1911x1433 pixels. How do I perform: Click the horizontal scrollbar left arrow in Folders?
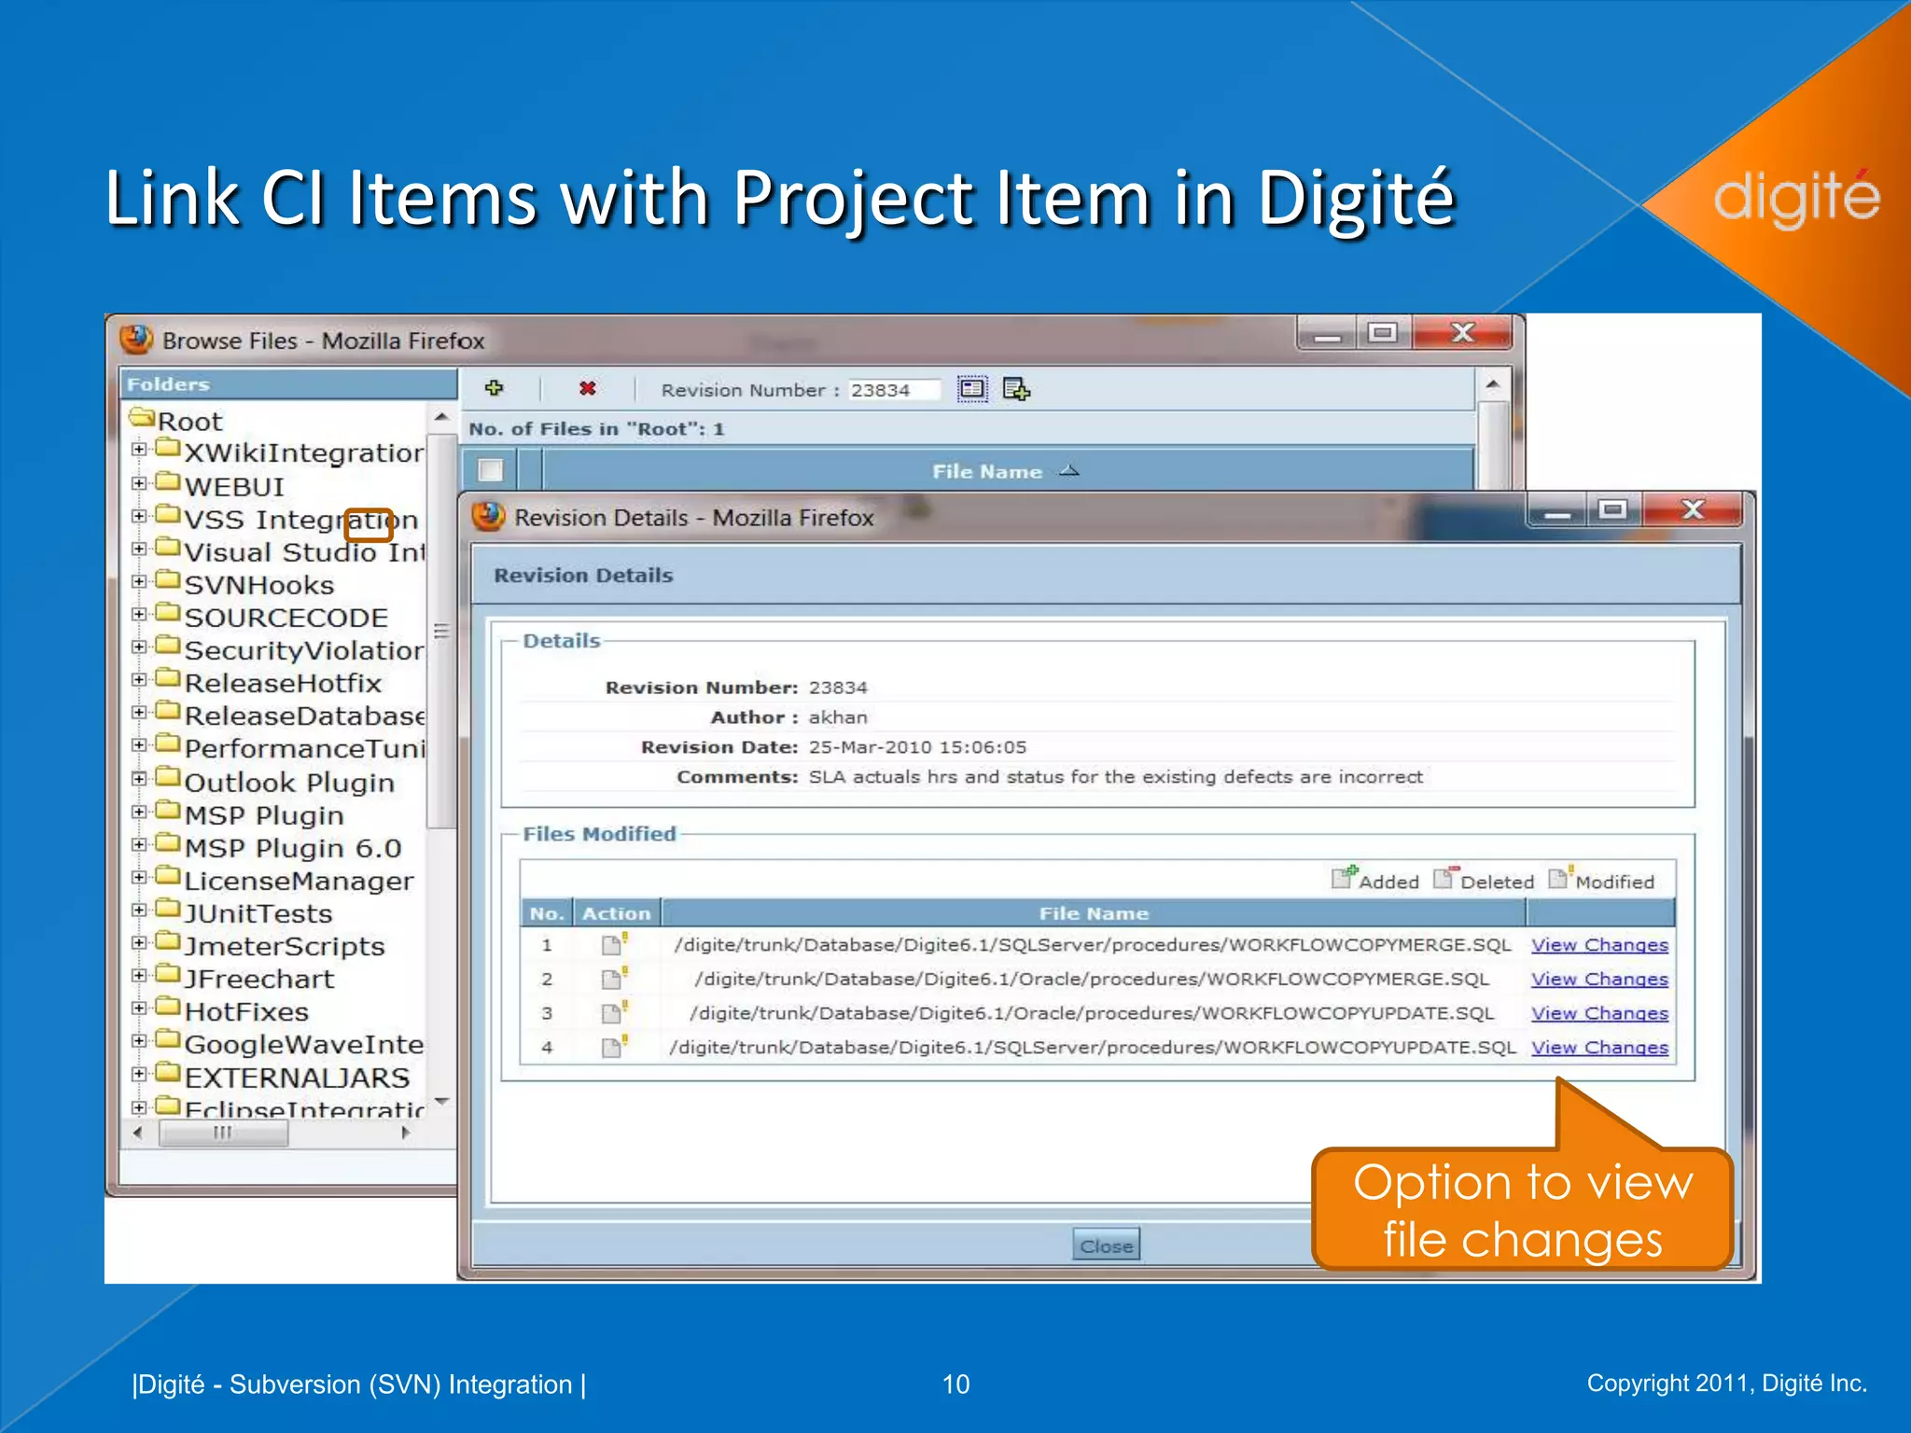(138, 1133)
